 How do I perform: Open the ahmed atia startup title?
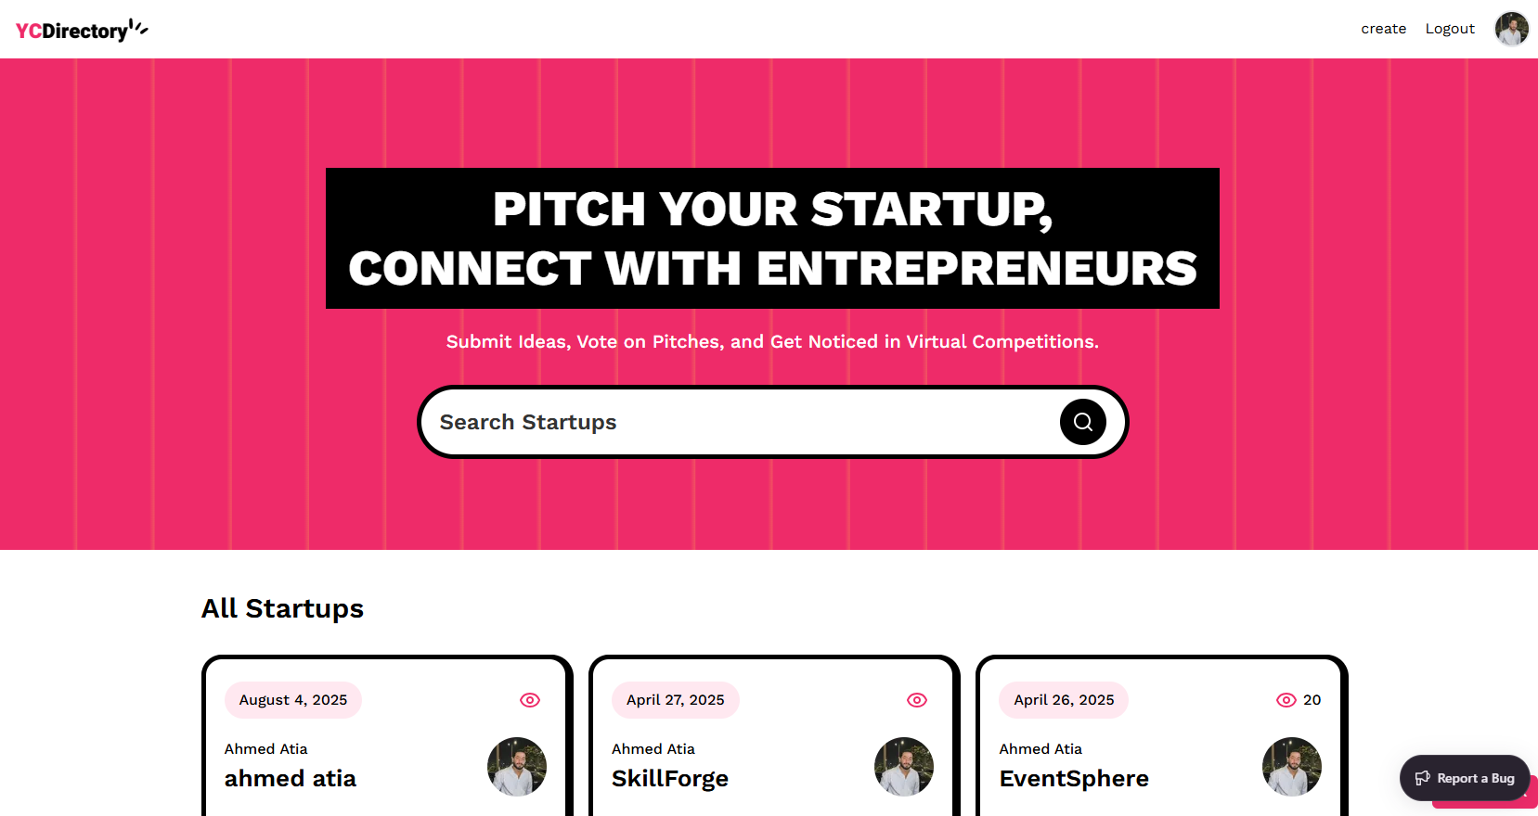[x=290, y=779]
